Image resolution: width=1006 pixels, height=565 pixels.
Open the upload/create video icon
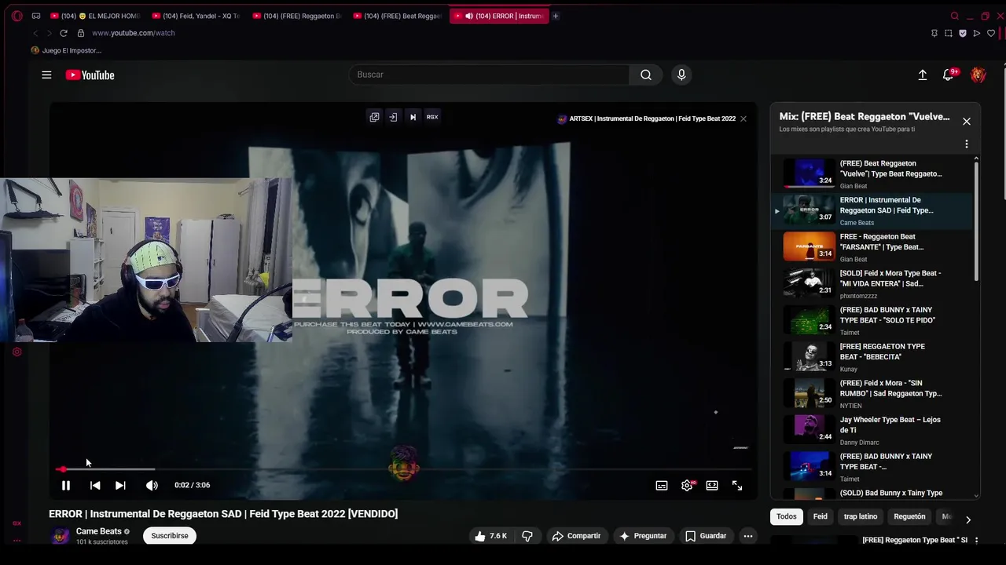point(923,75)
